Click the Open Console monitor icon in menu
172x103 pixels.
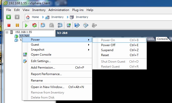[25, 54]
